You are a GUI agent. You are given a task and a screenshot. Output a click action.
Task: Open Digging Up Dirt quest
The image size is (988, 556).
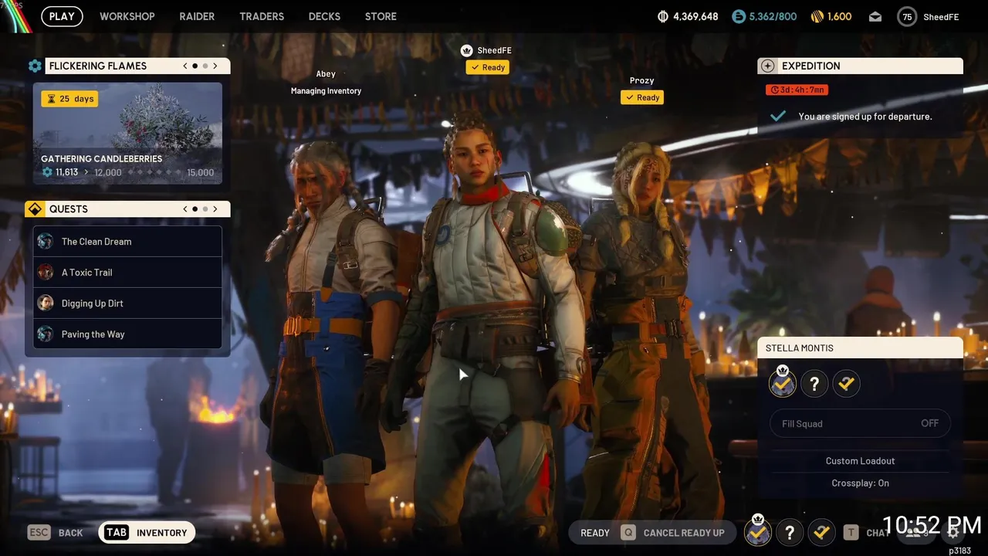(127, 303)
